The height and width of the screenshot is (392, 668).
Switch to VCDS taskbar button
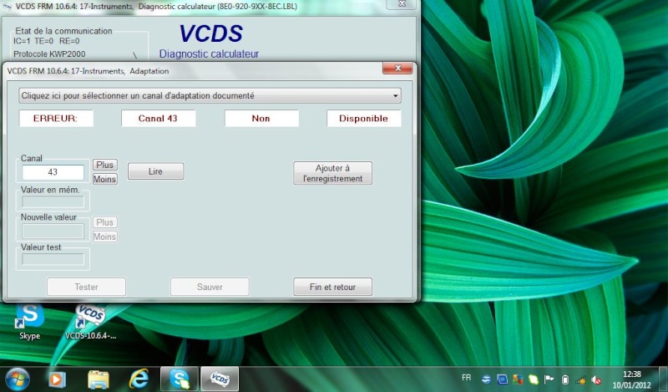click(220, 379)
